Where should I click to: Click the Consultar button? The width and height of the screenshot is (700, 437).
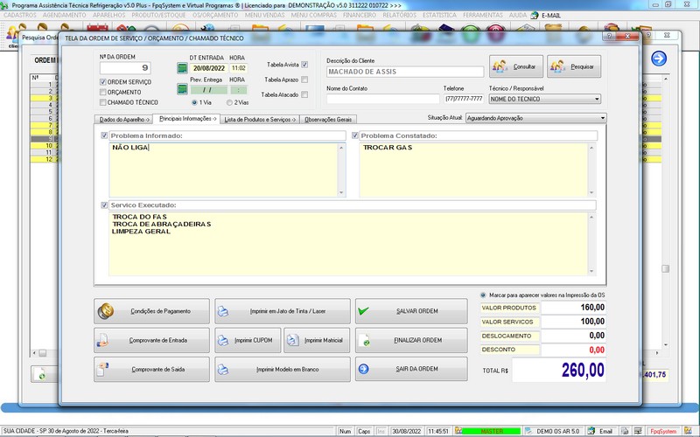516,66
